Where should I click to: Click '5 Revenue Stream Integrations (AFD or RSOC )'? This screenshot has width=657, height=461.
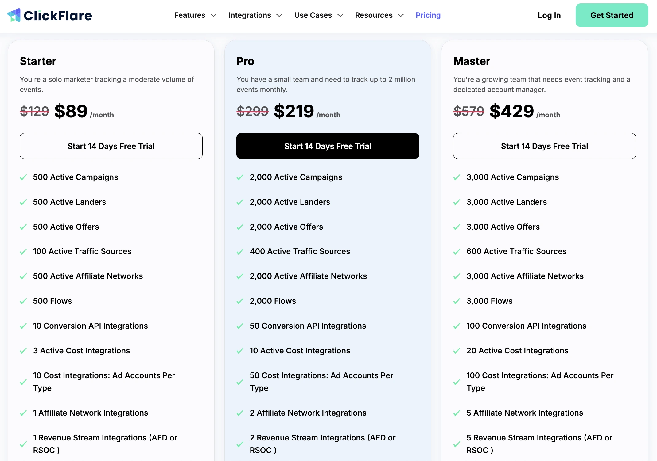tap(539, 444)
